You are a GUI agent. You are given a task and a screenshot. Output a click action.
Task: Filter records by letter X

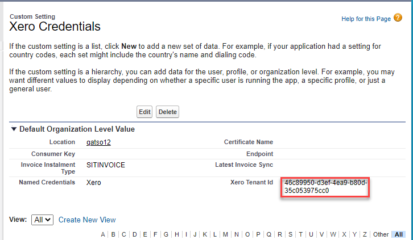coord(344,234)
